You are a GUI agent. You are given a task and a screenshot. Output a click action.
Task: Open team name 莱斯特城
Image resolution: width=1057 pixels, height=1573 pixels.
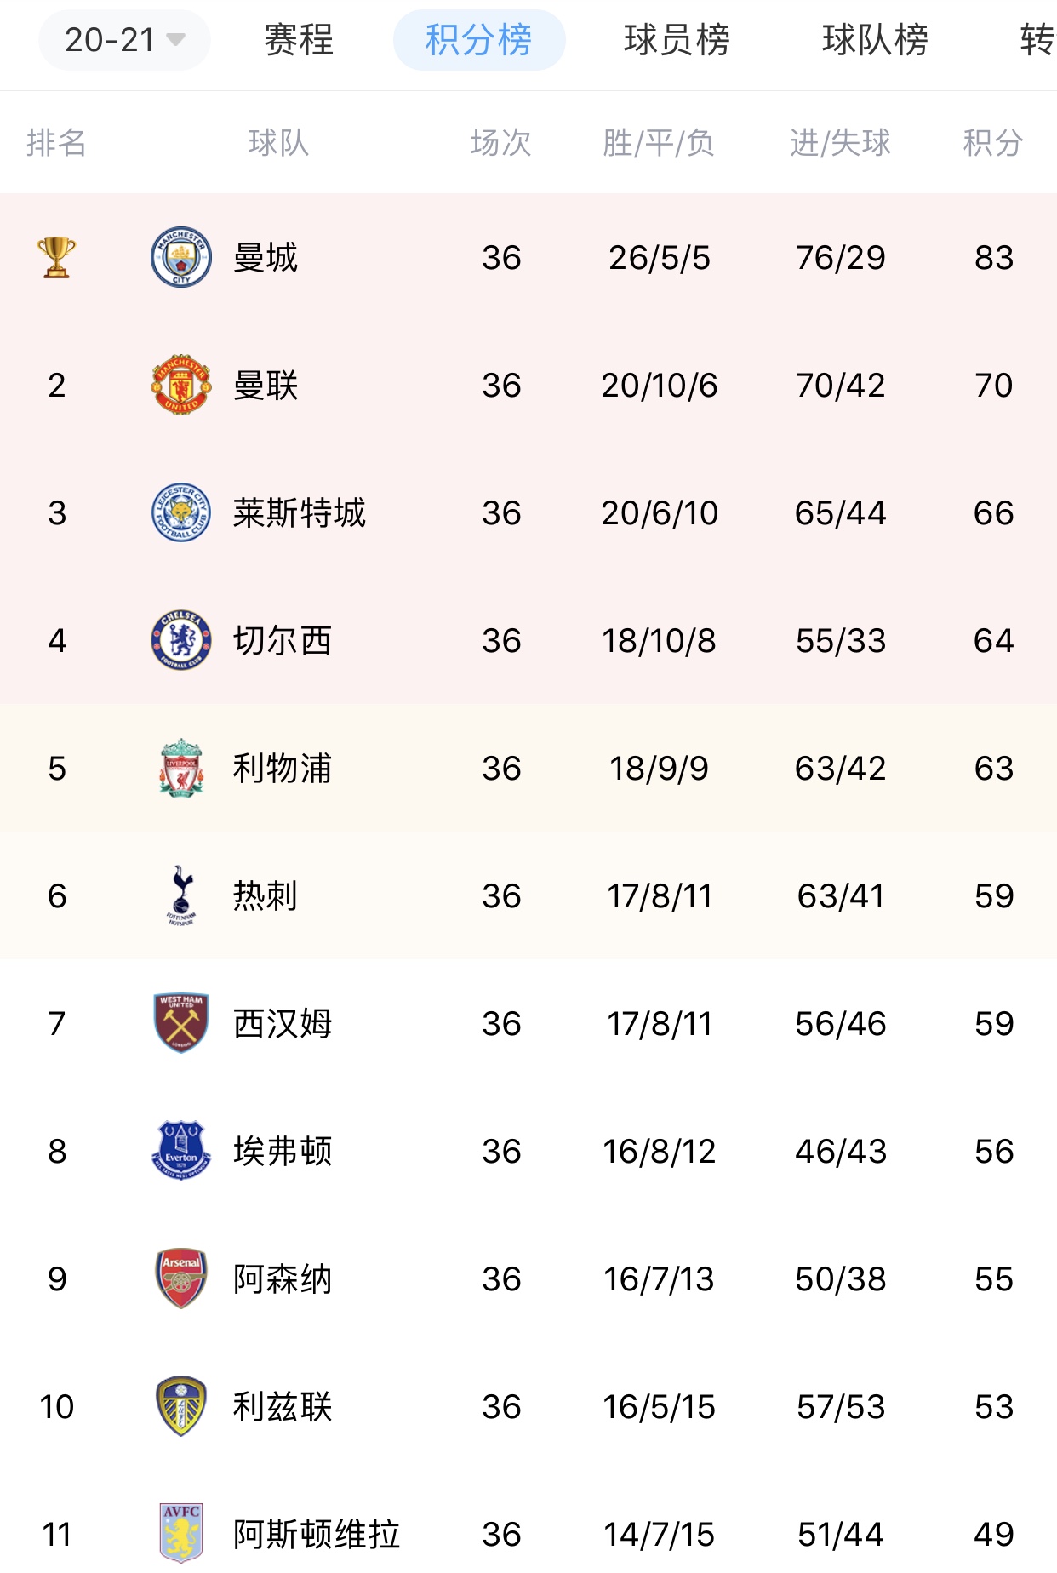tap(300, 513)
